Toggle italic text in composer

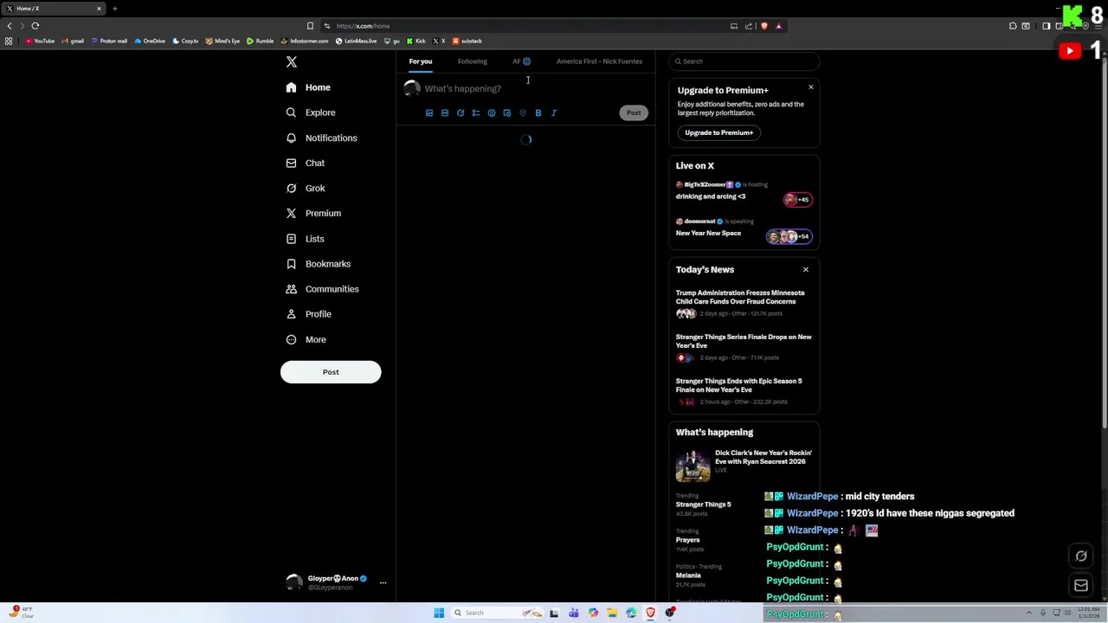coord(554,112)
